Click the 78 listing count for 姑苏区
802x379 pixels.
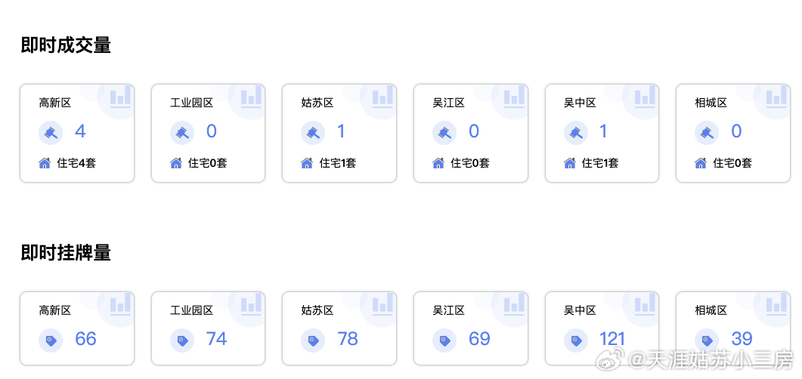click(x=348, y=339)
